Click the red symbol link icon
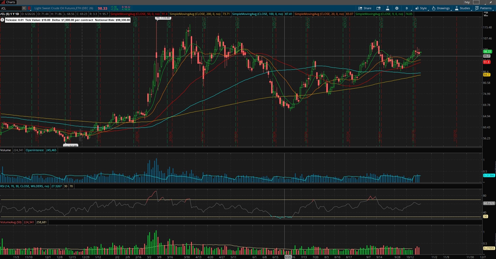 click(30, 8)
